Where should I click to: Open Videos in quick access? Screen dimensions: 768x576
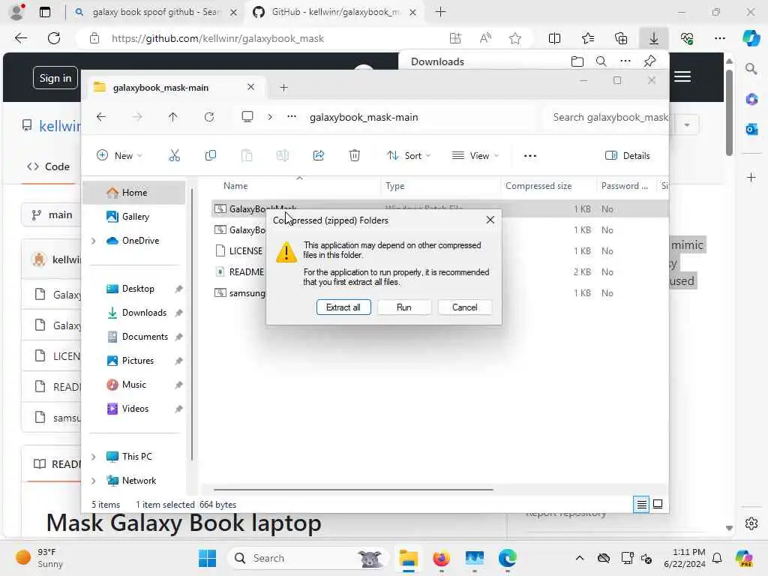pyautogui.click(x=134, y=409)
